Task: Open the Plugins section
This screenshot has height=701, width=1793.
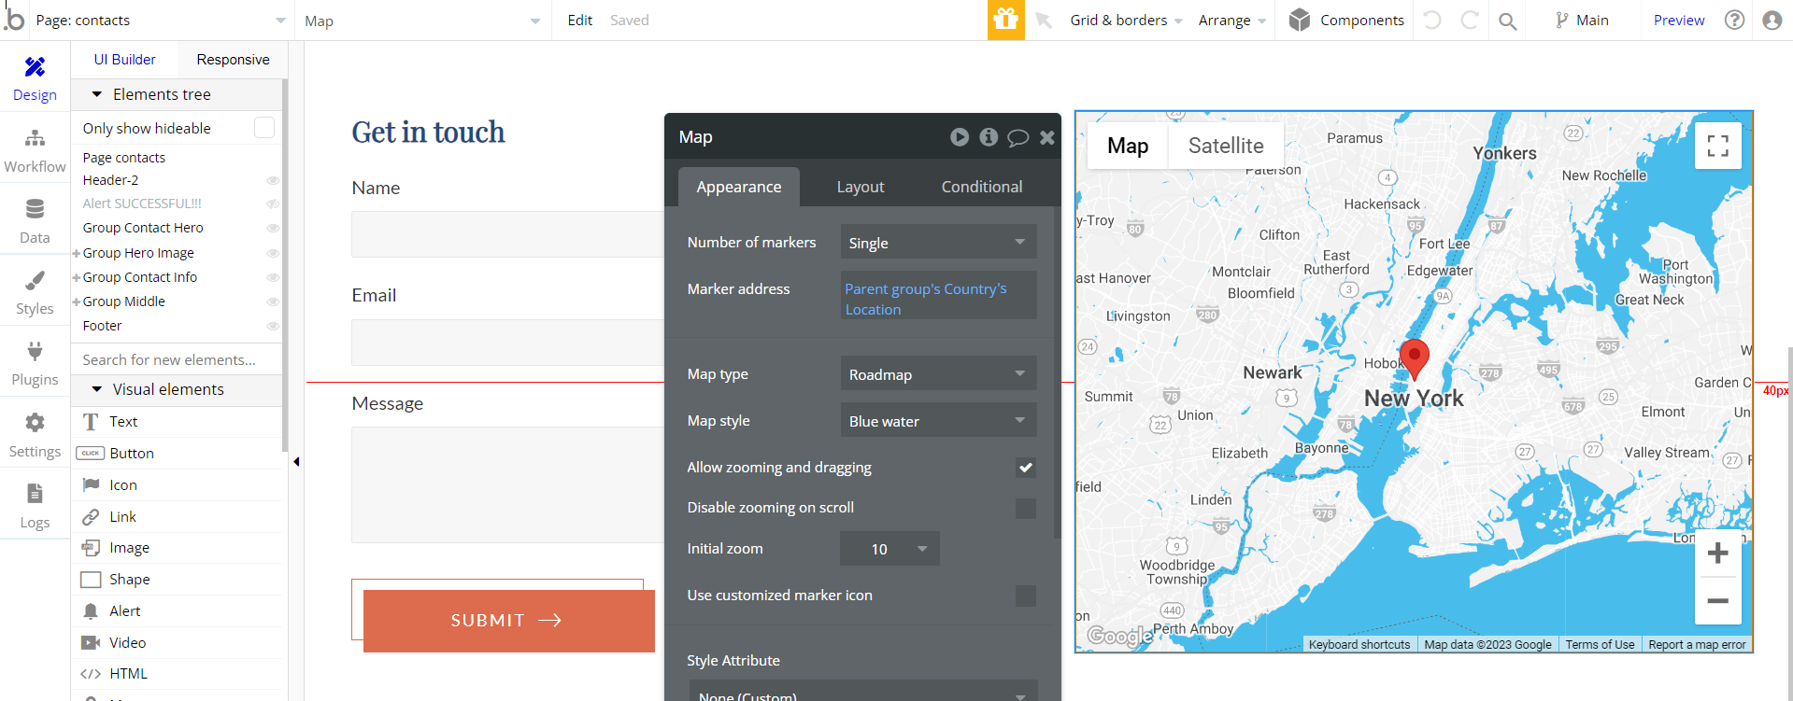Action: point(35,363)
